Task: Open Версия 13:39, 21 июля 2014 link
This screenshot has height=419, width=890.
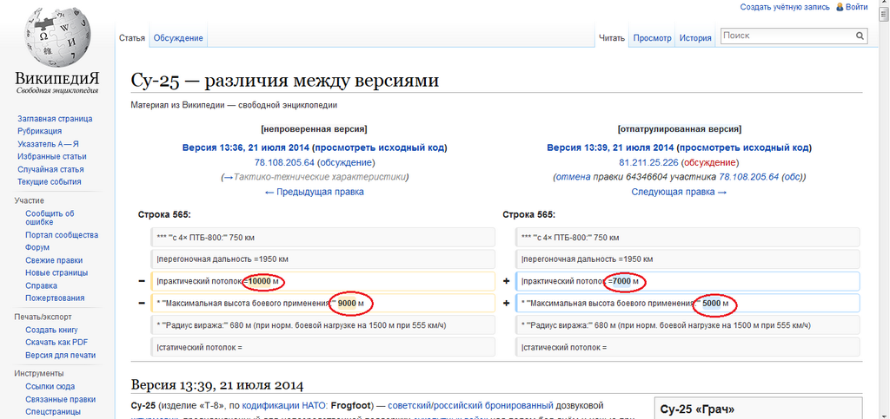Action: (611, 147)
